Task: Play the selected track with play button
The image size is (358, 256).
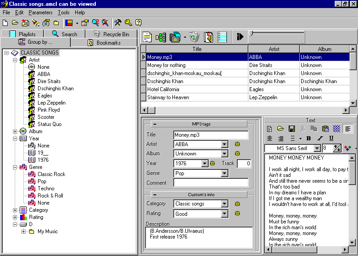Action: click(x=240, y=37)
